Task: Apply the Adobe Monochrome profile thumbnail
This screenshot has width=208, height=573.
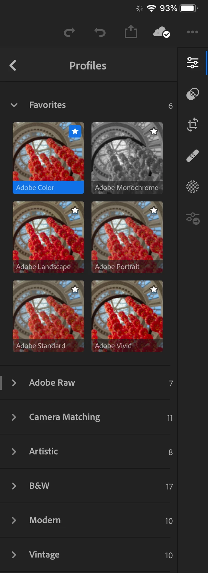Action: [127, 158]
